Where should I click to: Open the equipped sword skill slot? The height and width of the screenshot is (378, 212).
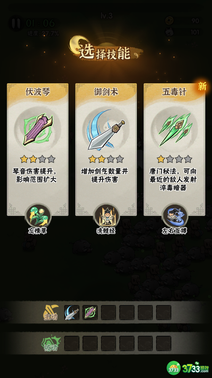point(72,313)
